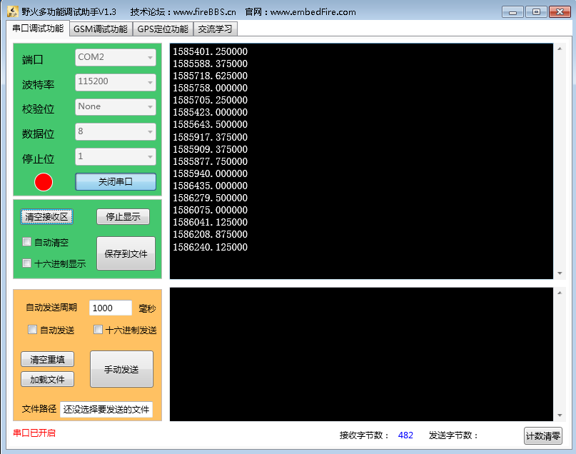
Task: Toggle 十六进制显示 checkbox
Action: [27, 263]
